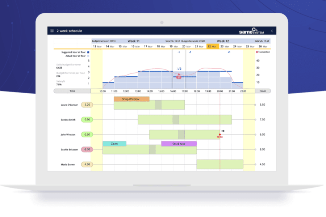Open the Hours column selector
Screen dimensions: 326x217
tap(263, 91)
